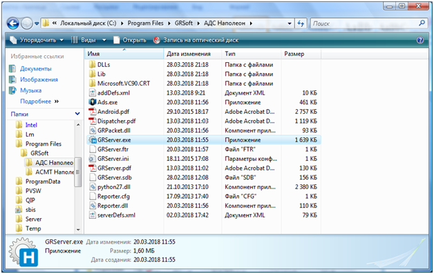Select the python27.dll file icon

tap(92, 187)
